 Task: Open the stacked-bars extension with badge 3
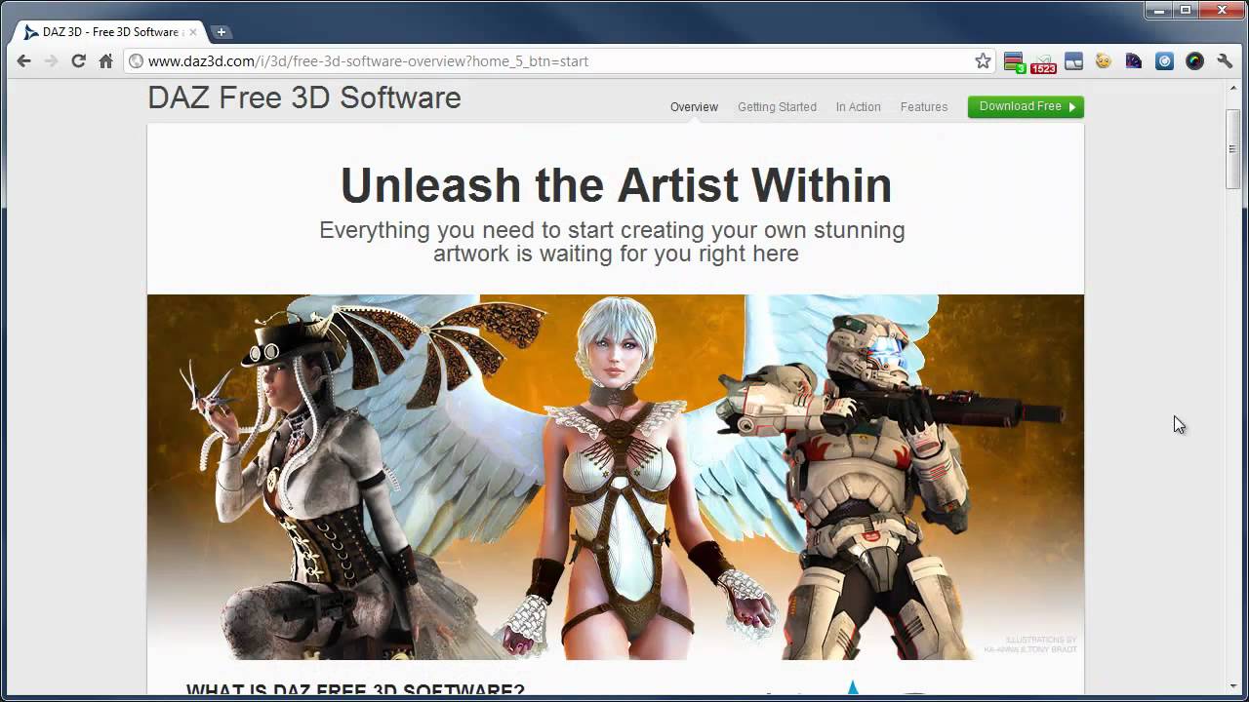click(1014, 61)
